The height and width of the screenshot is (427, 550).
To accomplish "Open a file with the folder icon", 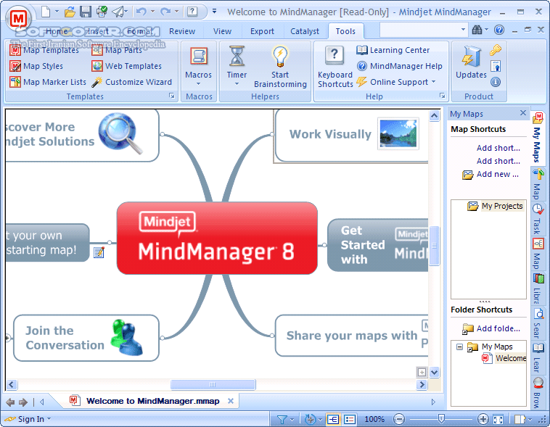I will pos(70,12).
